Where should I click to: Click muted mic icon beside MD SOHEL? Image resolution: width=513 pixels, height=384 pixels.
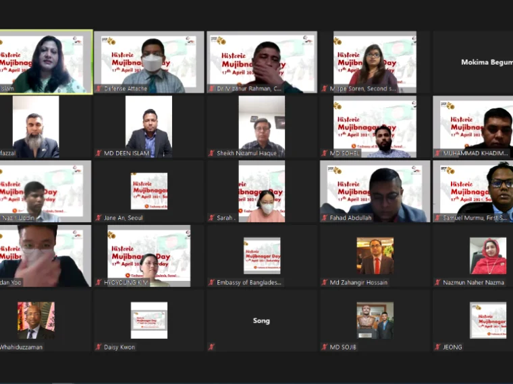pos(324,153)
